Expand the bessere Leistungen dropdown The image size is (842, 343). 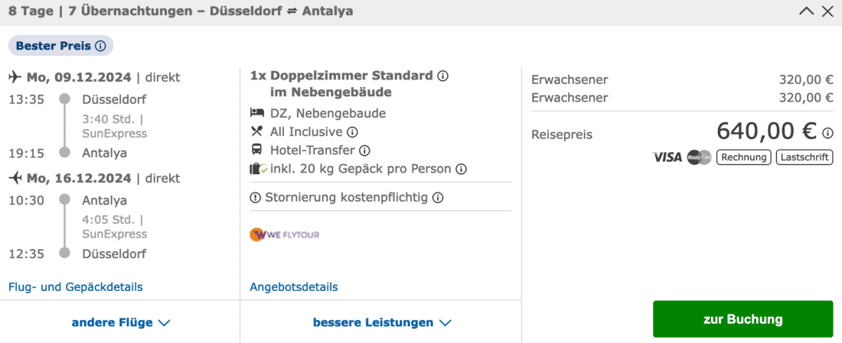[x=381, y=322]
